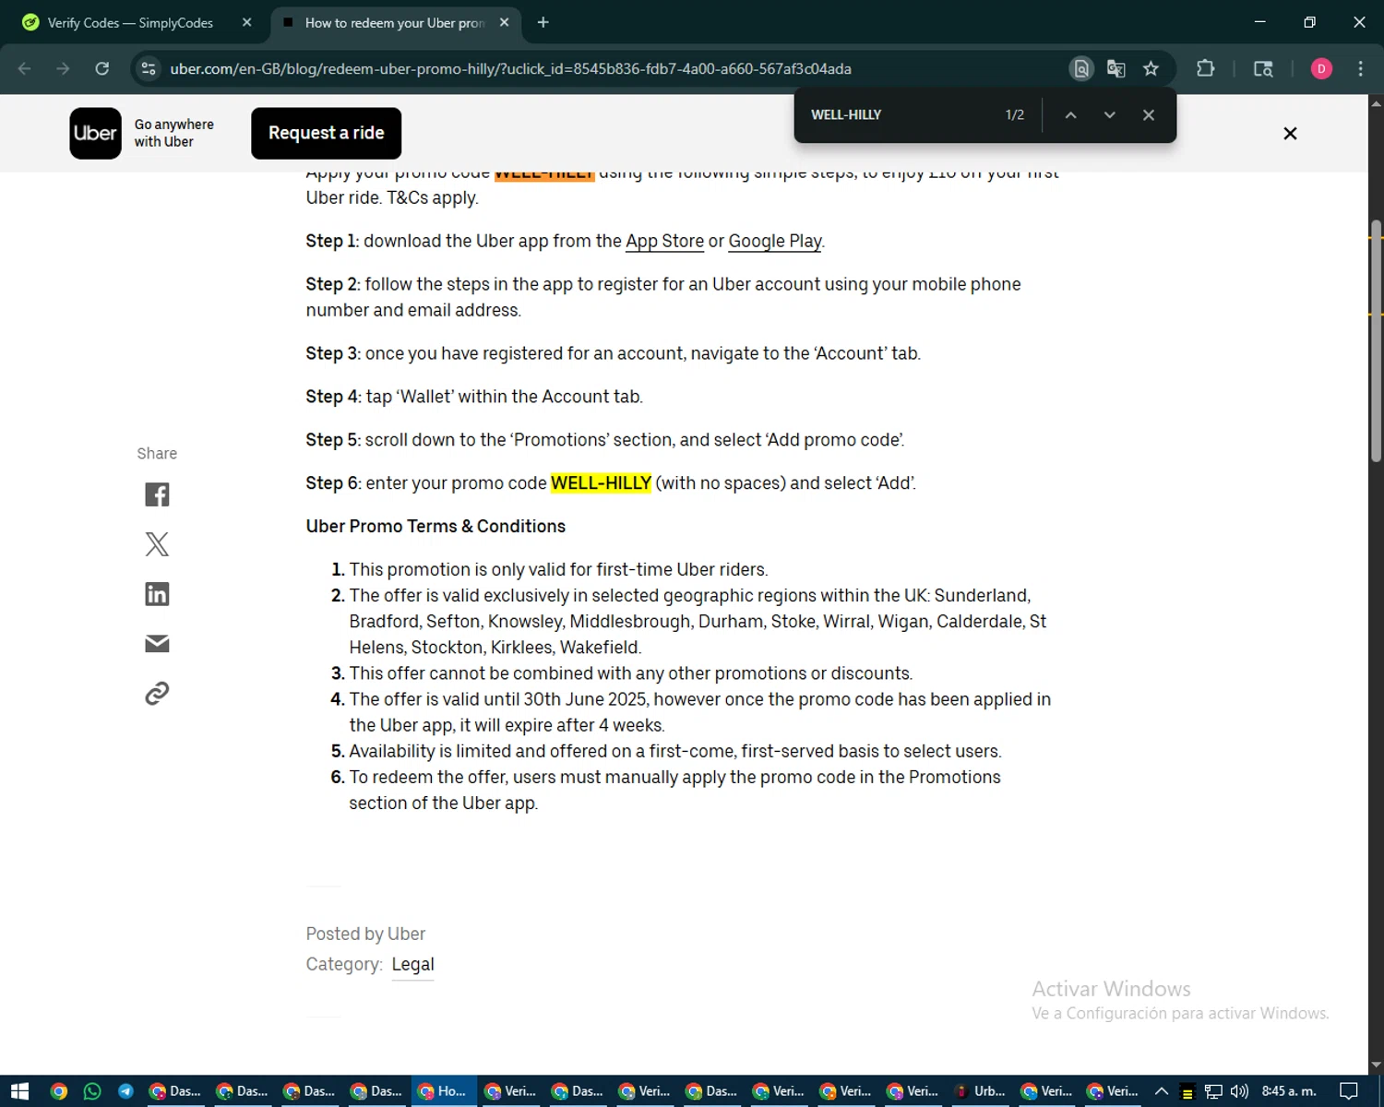Open the network icon in the system tray
The height and width of the screenshot is (1107, 1384).
click(1213, 1091)
